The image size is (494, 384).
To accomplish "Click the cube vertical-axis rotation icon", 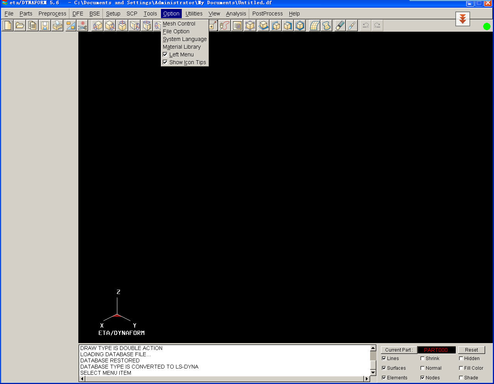I will [x=123, y=26].
